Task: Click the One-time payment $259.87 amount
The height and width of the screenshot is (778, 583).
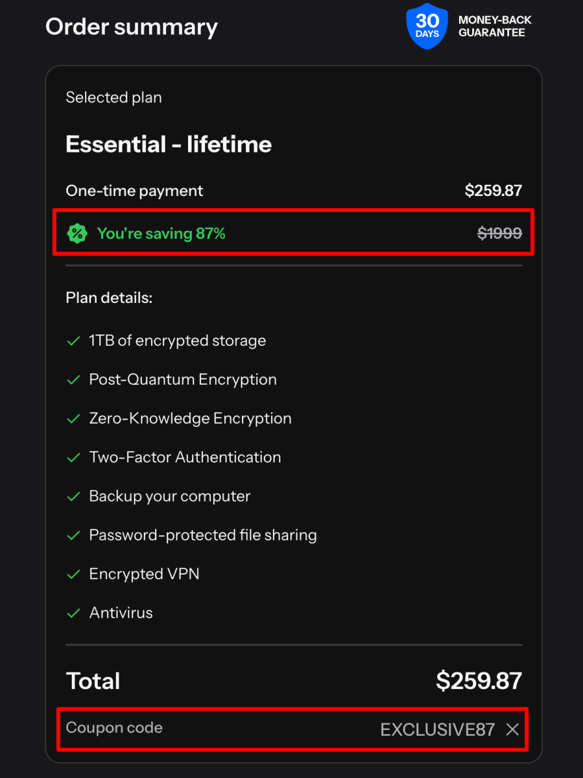Action: pos(493,191)
